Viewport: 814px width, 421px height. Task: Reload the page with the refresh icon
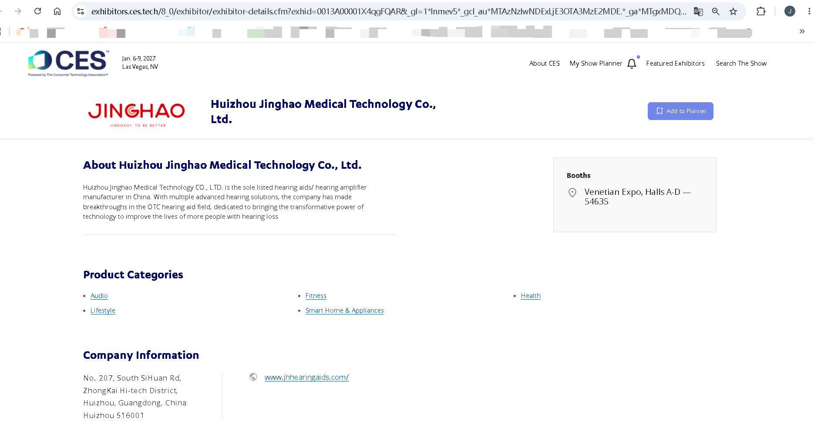tap(38, 11)
